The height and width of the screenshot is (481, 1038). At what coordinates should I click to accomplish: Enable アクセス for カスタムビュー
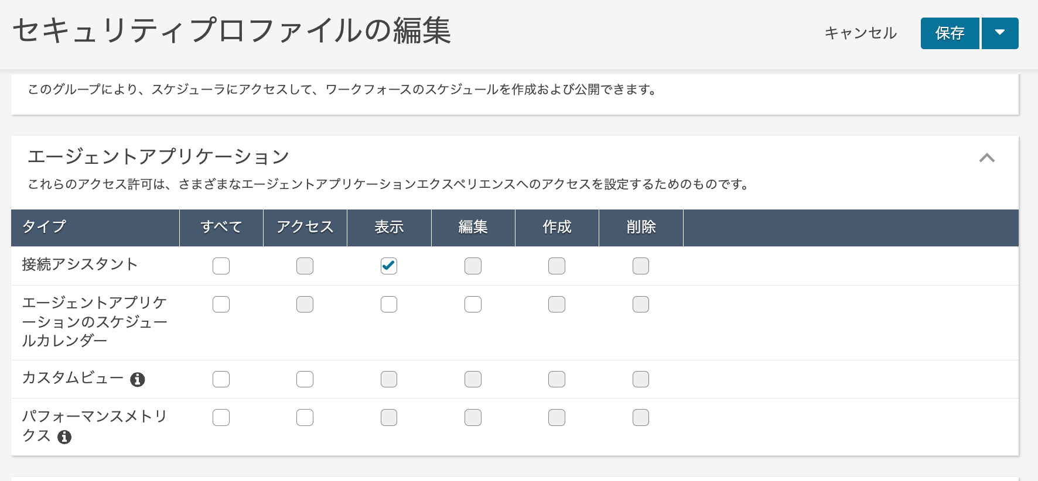[305, 379]
